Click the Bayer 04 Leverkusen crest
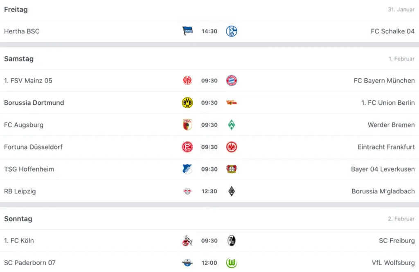This screenshot has height=272, width=419. tap(232, 169)
